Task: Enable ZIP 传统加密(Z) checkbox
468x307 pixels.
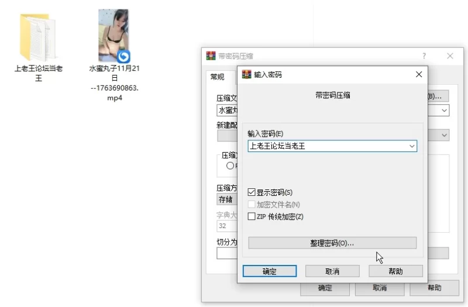Action: click(252, 216)
